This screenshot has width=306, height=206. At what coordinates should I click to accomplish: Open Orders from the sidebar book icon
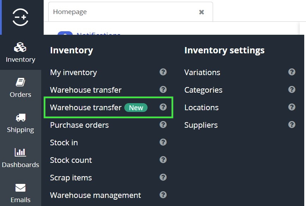coord(20,82)
